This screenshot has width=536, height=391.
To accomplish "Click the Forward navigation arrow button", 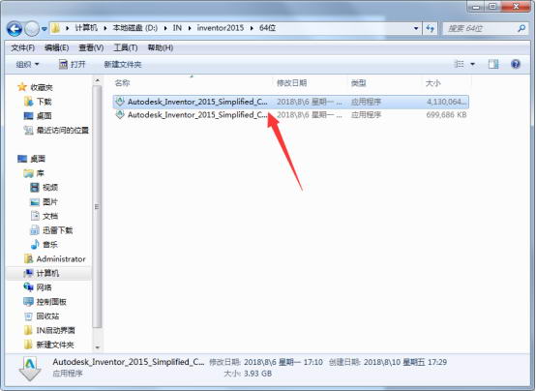I will pos(32,29).
